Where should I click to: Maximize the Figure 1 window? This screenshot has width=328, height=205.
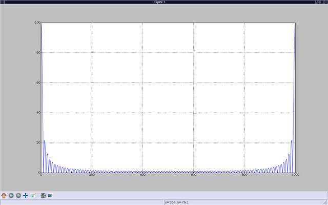click(x=322, y=2)
